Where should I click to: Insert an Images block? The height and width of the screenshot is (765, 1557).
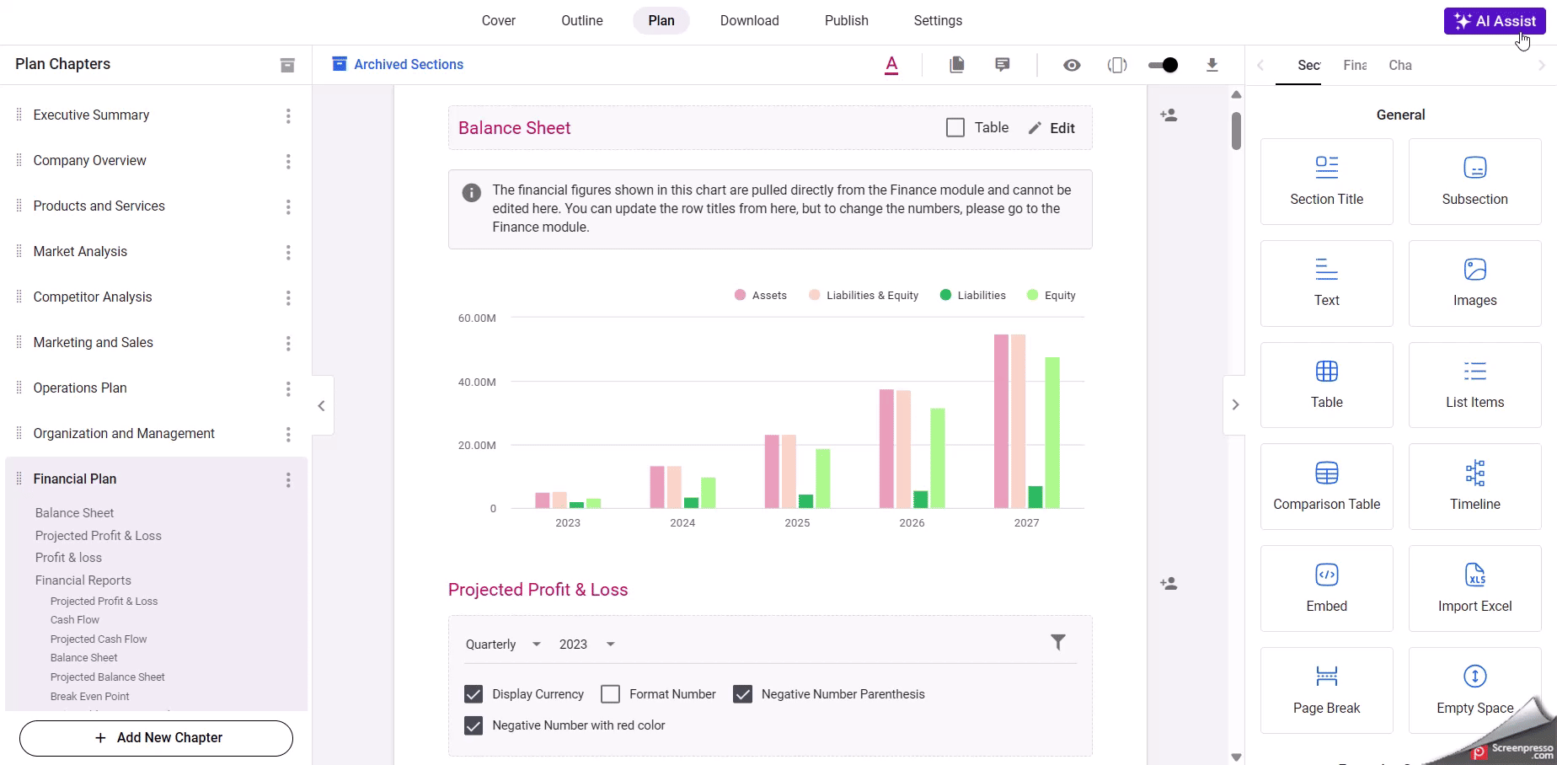coord(1475,284)
